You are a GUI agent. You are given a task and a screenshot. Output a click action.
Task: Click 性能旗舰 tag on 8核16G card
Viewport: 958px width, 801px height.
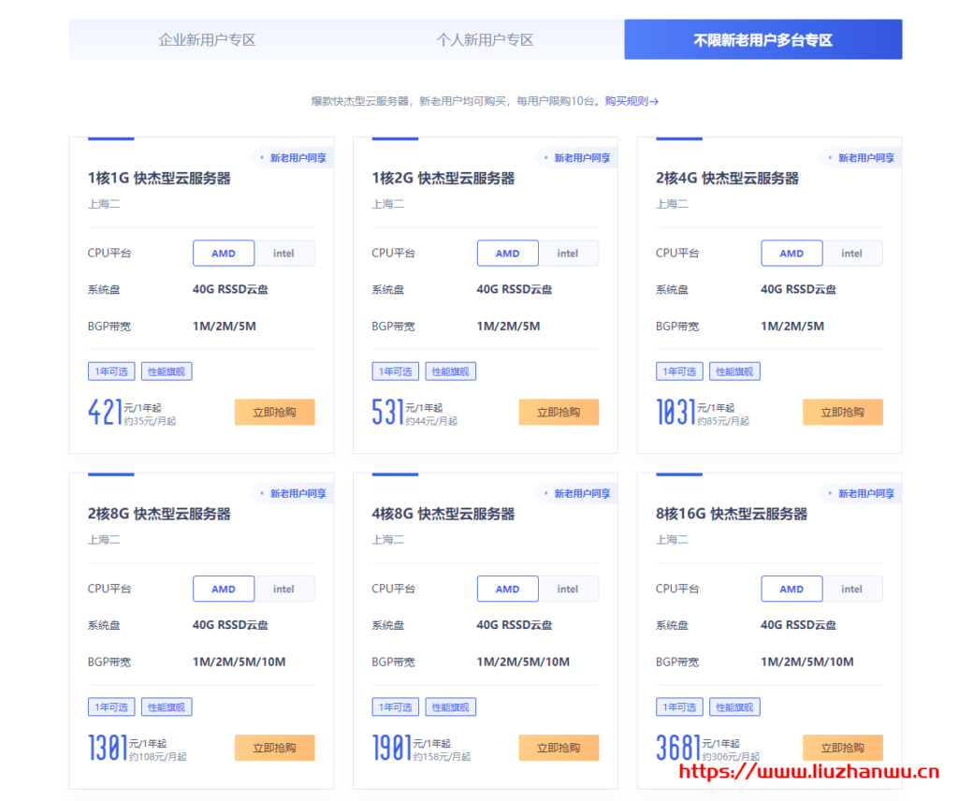pos(735,706)
